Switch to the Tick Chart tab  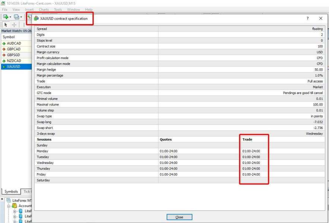27,191
